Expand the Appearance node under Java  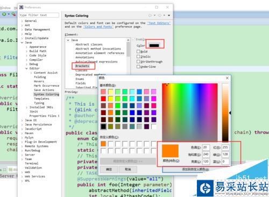(26, 47)
